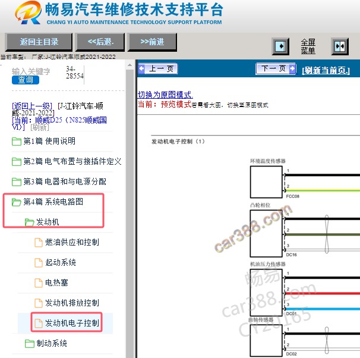This screenshot has height=358, width=360.
Task: Click page icon beside 起动系统
Action: pyautogui.click(x=39, y=263)
